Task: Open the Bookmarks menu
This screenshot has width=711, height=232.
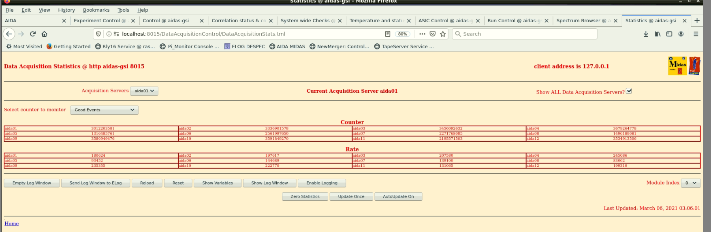Action: point(96,10)
